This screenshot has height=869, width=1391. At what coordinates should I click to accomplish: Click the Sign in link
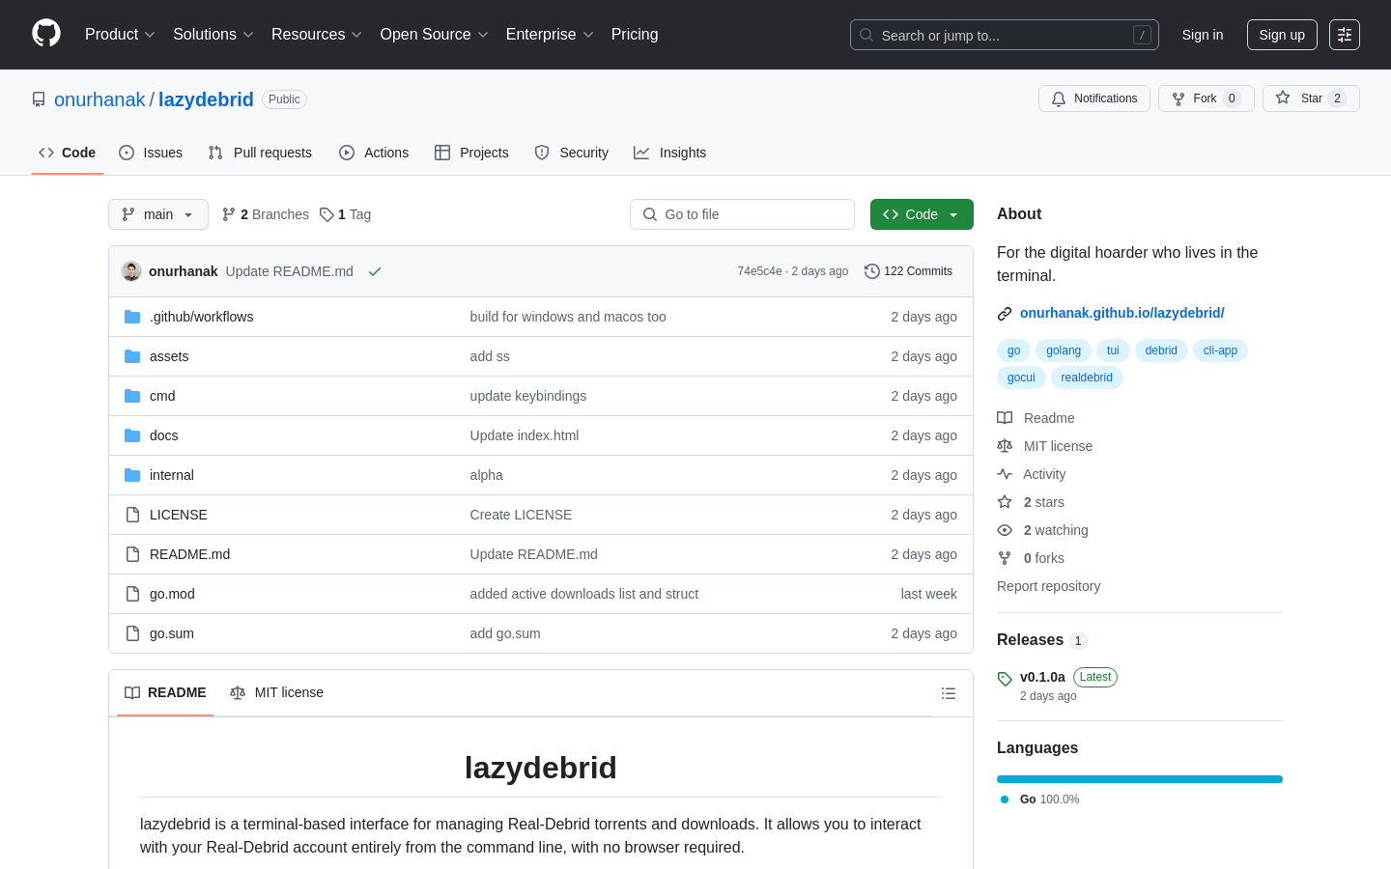[1203, 35]
